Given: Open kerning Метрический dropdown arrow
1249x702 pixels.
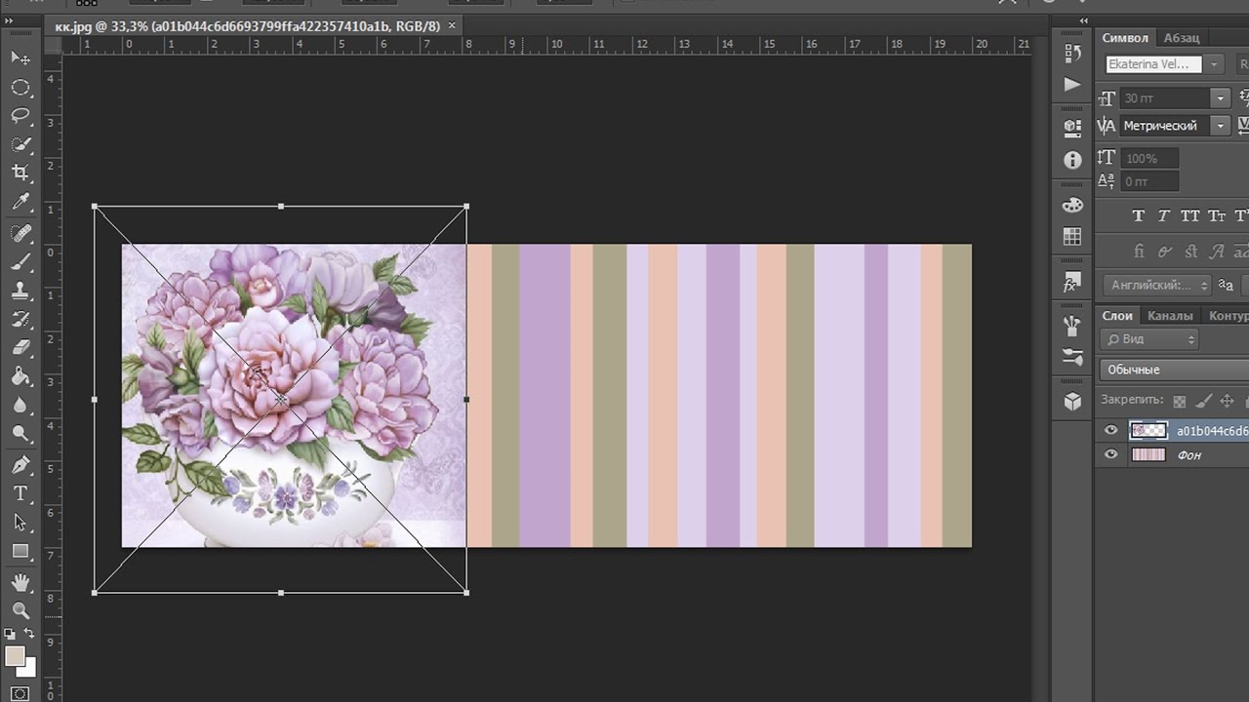Looking at the screenshot, I should pyautogui.click(x=1220, y=126).
